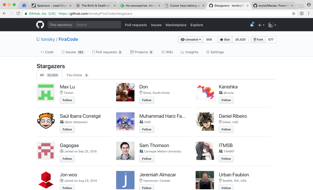The width and height of the screenshot is (313, 190).
Task: Reload the page with refresh icon
Action: [18, 14]
